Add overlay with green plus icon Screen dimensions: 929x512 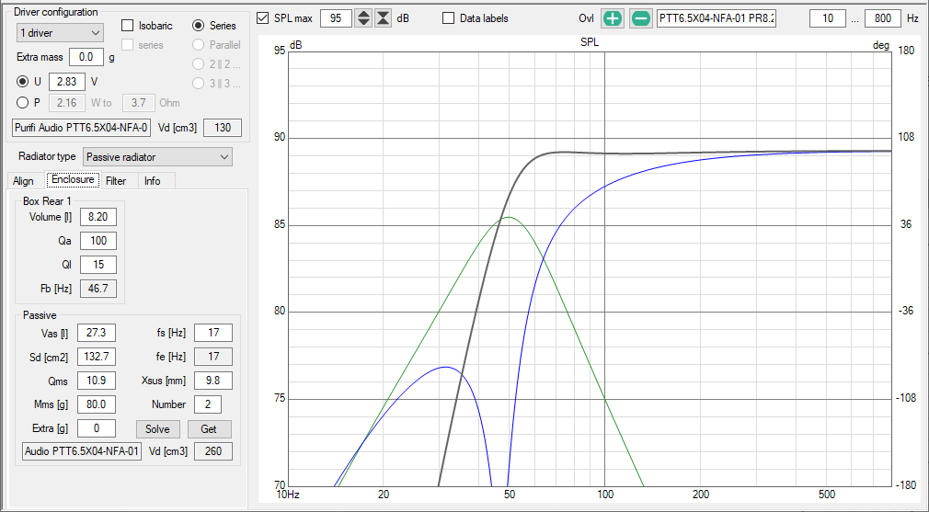[614, 18]
